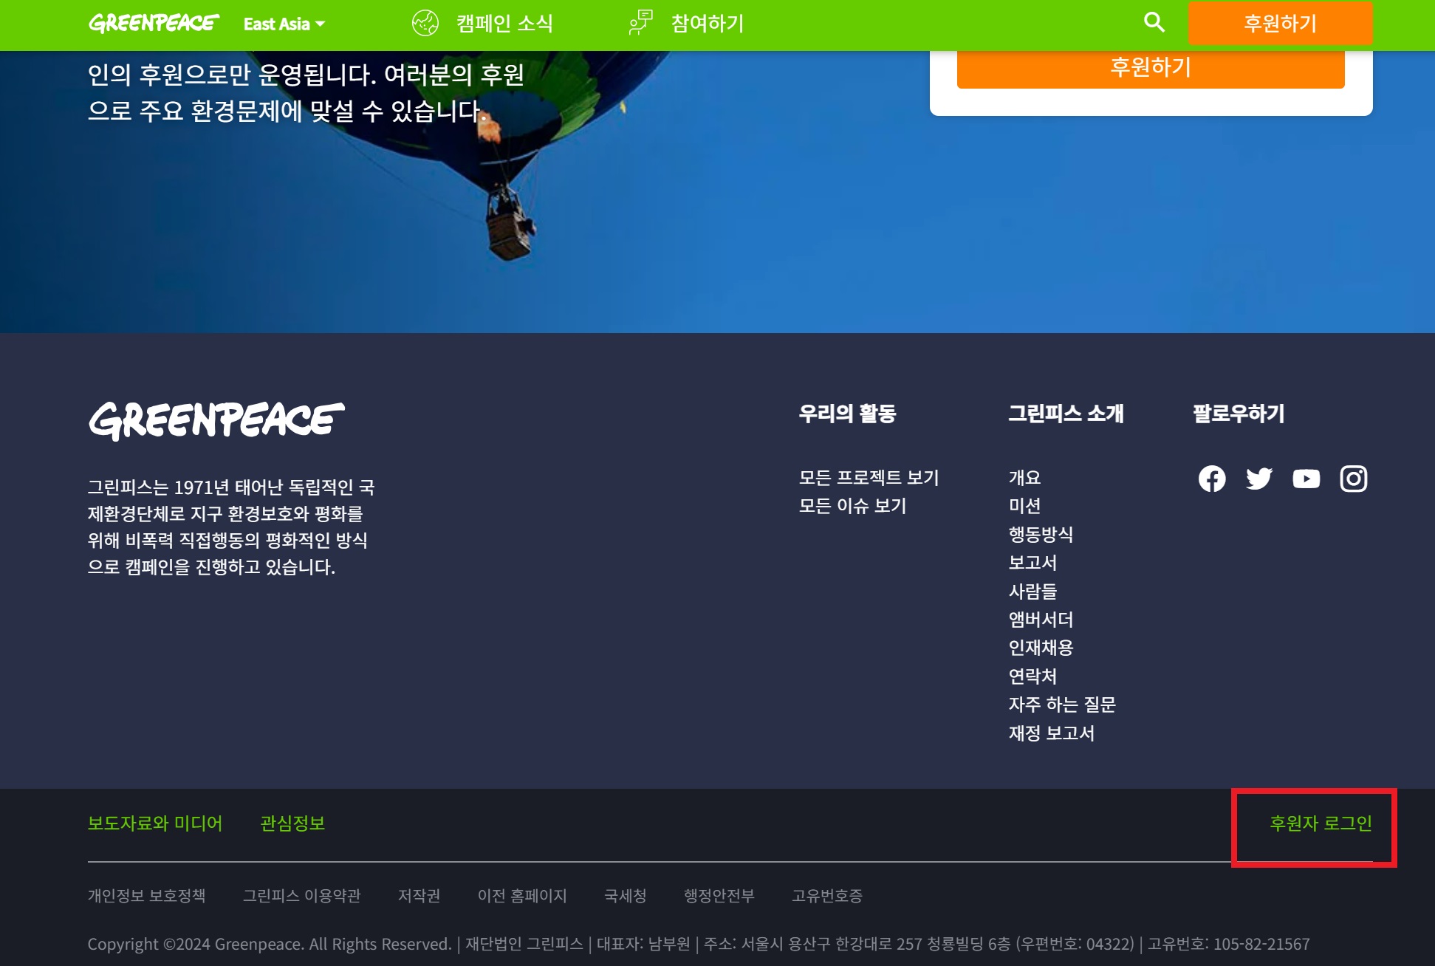Open Greenpeace Facebook page icon
This screenshot has width=1435, height=966.
pos(1212,479)
